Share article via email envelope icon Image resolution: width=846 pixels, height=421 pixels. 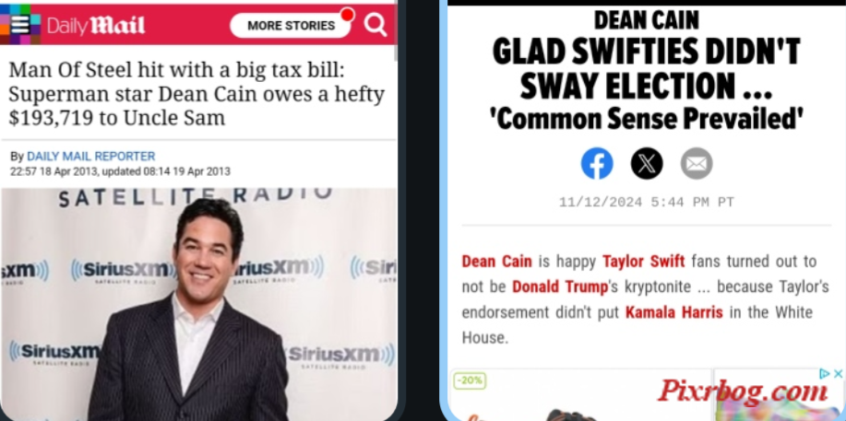pyautogui.click(x=697, y=163)
